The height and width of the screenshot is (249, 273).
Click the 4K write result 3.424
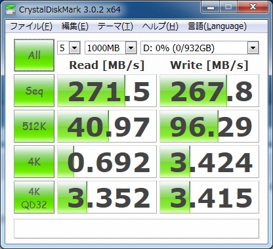209,162
